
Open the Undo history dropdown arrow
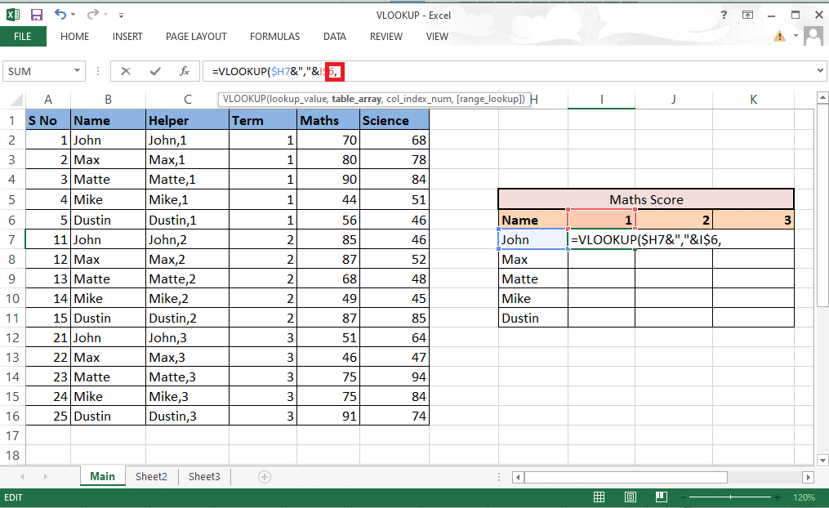[x=73, y=15]
